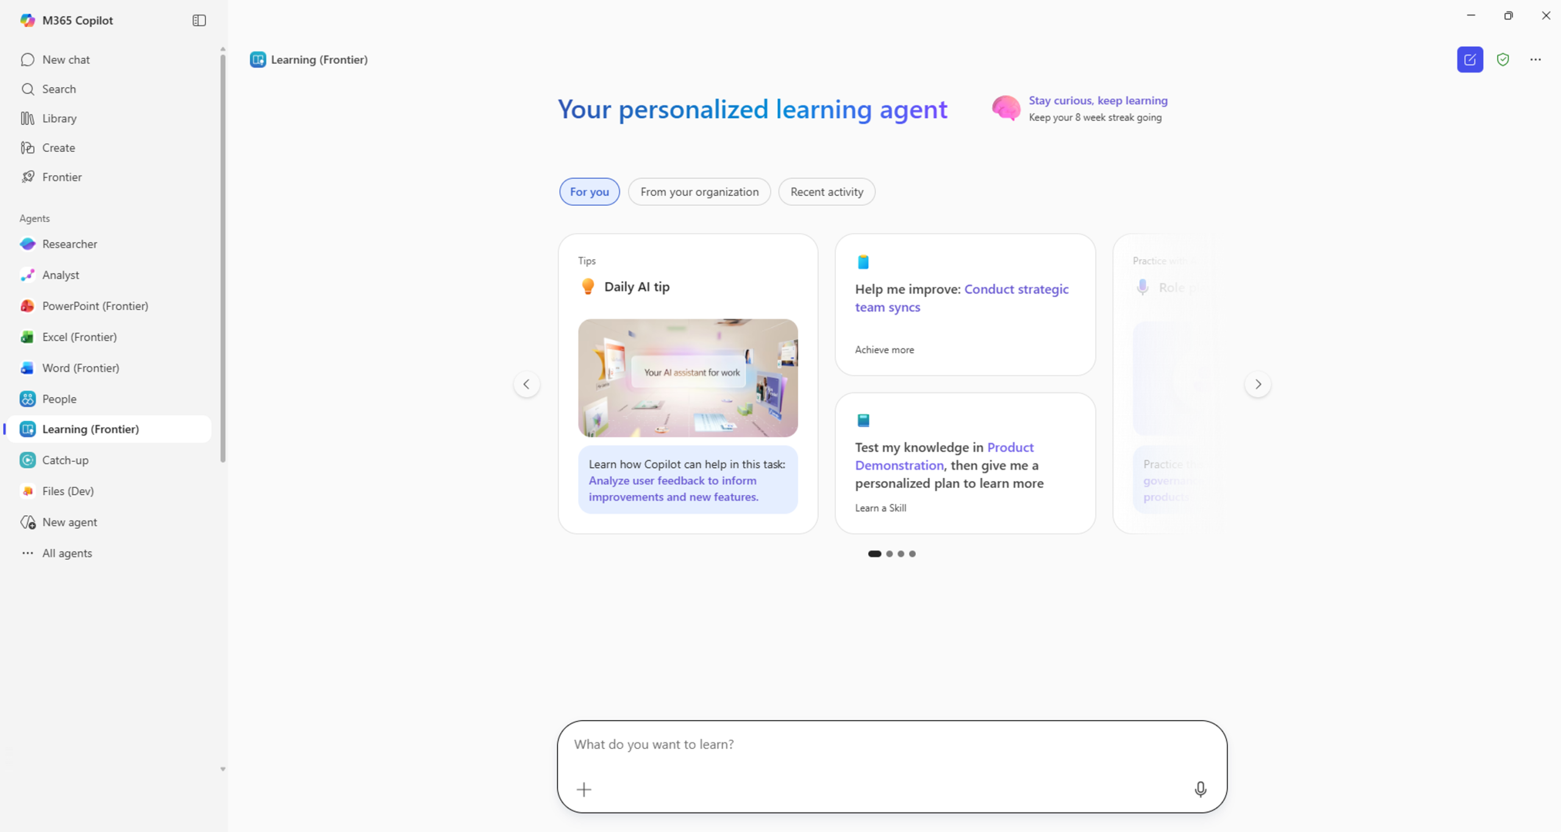1561x832 pixels.
Task: Open the Catch-up agent
Action: [65, 460]
